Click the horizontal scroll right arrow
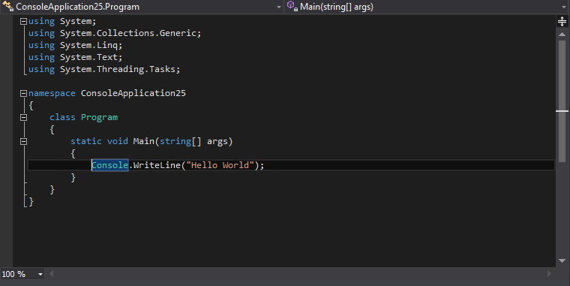Image resolution: width=570 pixels, height=286 pixels. 549,274
